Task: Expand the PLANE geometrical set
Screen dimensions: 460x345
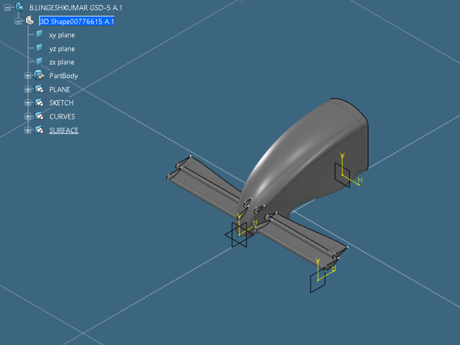Action: [x=27, y=89]
